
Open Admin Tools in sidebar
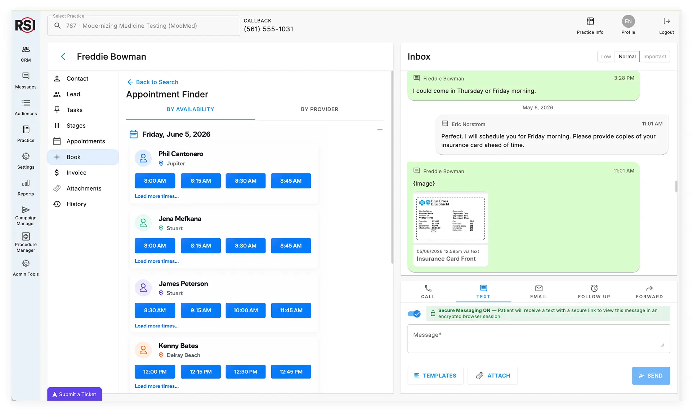pyautogui.click(x=26, y=268)
